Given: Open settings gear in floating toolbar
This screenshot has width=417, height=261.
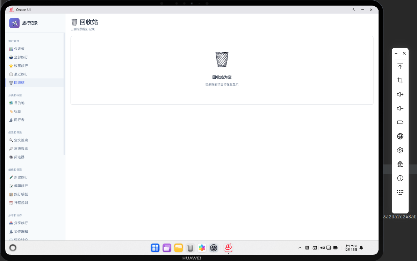Looking at the screenshot, I should point(400,150).
